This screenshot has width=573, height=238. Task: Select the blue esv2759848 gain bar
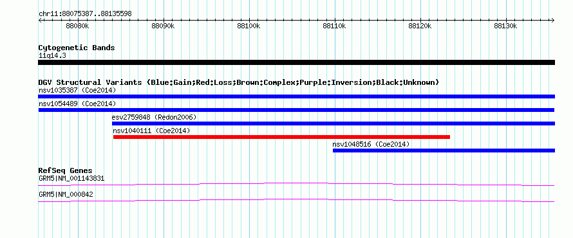(333, 124)
